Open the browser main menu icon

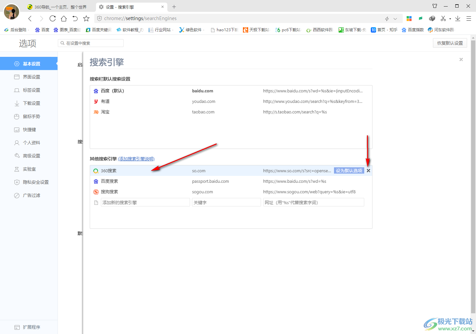469,18
